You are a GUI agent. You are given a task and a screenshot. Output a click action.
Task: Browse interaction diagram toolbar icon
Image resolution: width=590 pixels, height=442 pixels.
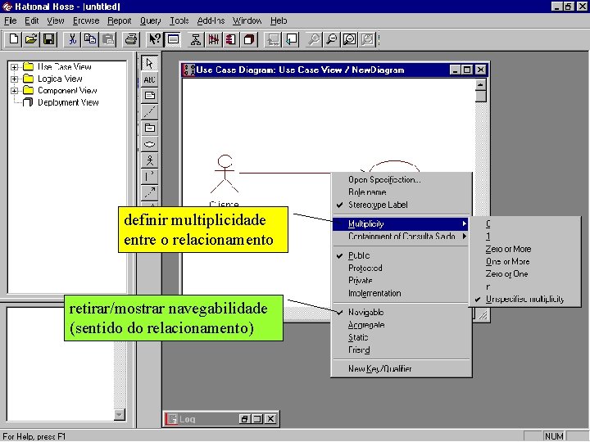coord(213,39)
